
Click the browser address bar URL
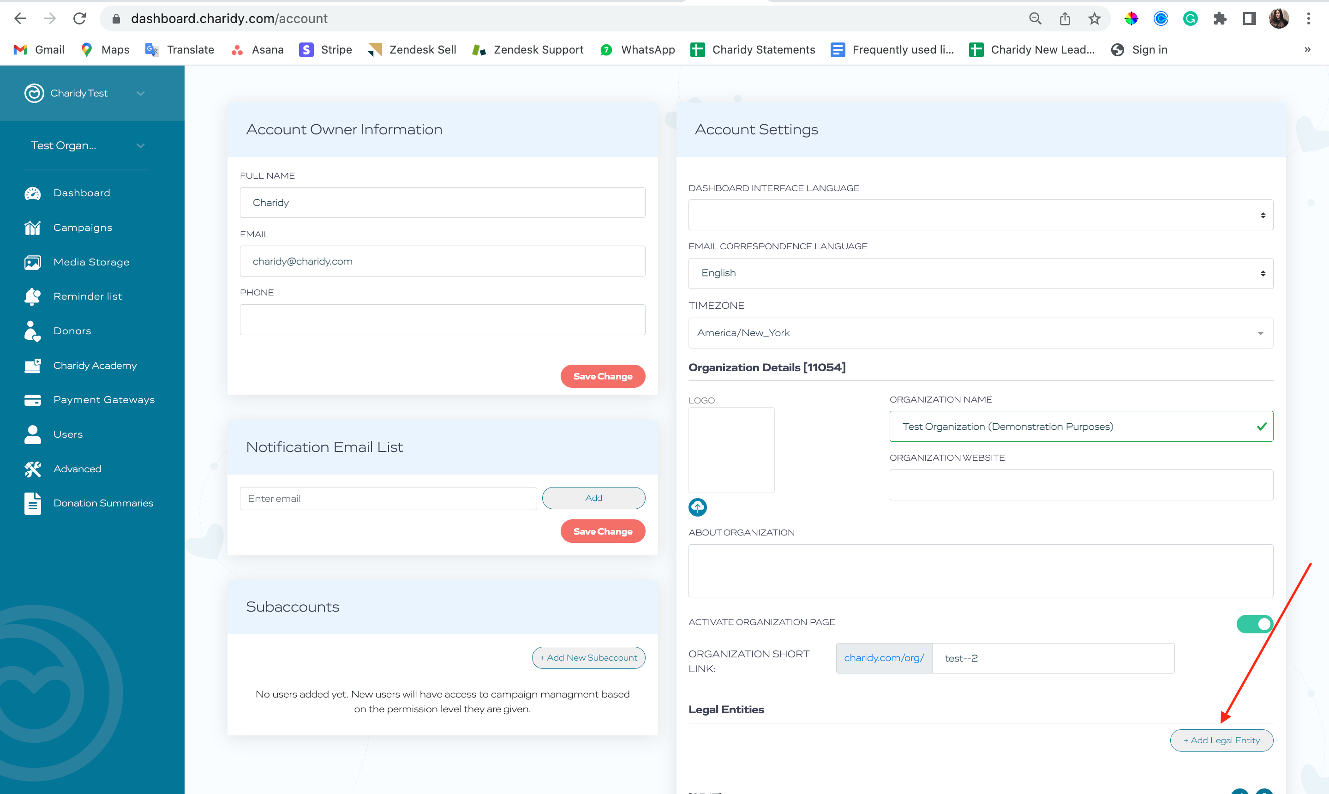tap(229, 19)
